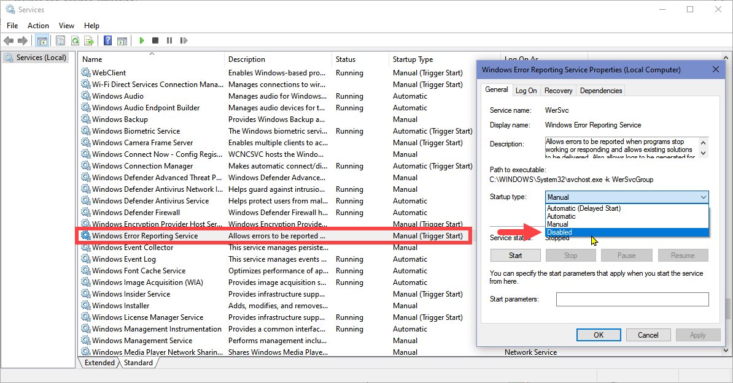The height and width of the screenshot is (383, 733).
Task: Click the gear icon beside Windows Management Service
Action: [85, 341]
